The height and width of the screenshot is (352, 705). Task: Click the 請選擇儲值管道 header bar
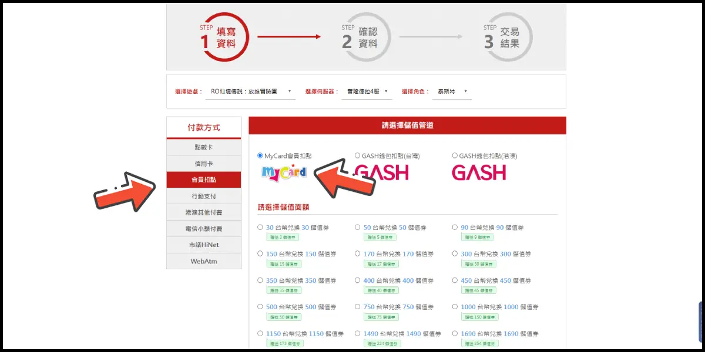(407, 125)
